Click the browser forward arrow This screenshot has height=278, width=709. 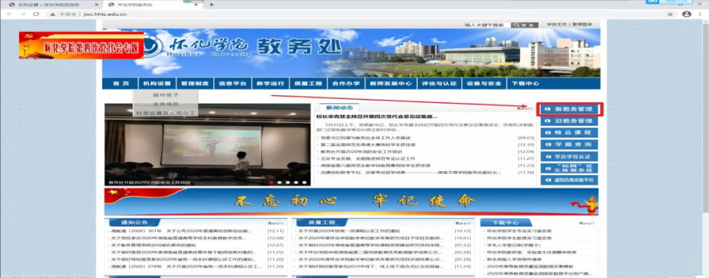22,14
